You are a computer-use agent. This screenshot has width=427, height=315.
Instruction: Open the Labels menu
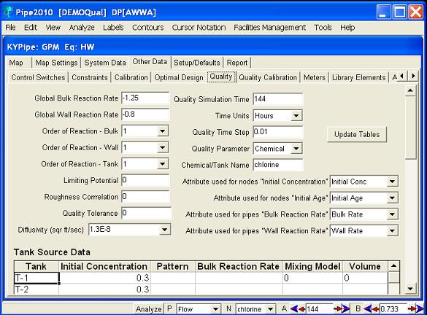click(x=113, y=28)
